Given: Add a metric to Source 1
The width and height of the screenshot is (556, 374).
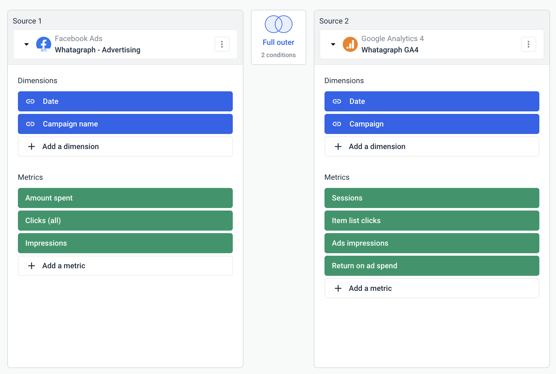Looking at the screenshot, I should [125, 266].
